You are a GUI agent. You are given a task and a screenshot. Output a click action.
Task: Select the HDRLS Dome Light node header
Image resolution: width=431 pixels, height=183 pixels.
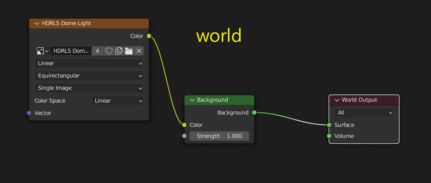click(89, 23)
